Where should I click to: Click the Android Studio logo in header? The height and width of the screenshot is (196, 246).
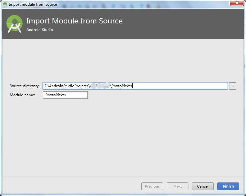[x=14, y=24]
